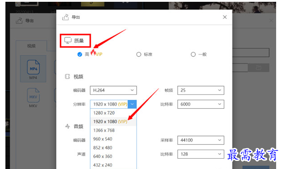The image size is (282, 169).
Task: Click the export icon in background window
Action: pyautogui.click(x=19, y=21)
